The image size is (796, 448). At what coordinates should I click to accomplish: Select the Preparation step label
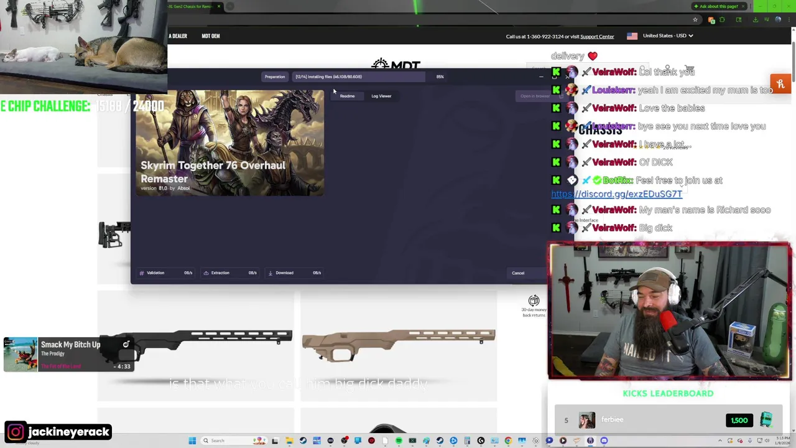[x=275, y=77]
